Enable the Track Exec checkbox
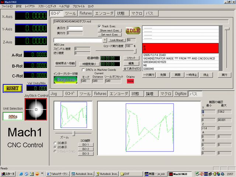The image size is (236, 177). point(99,26)
